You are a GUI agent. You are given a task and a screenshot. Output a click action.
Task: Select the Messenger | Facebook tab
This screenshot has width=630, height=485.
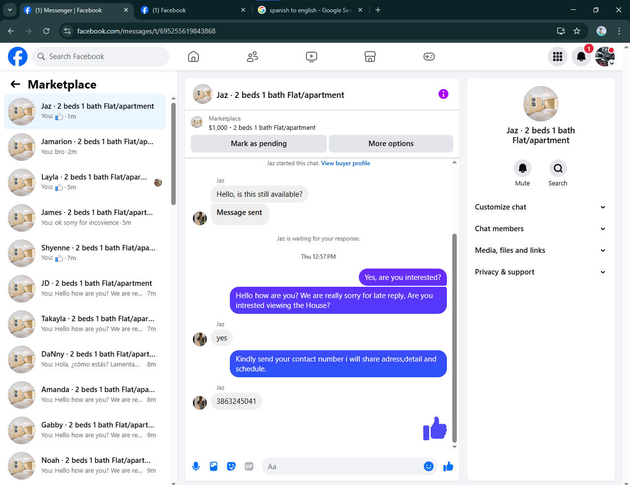(x=76, y=10)
